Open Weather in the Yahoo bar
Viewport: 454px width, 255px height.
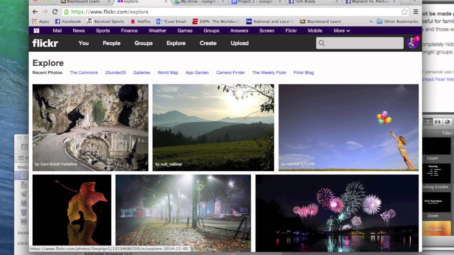point(157,31)
